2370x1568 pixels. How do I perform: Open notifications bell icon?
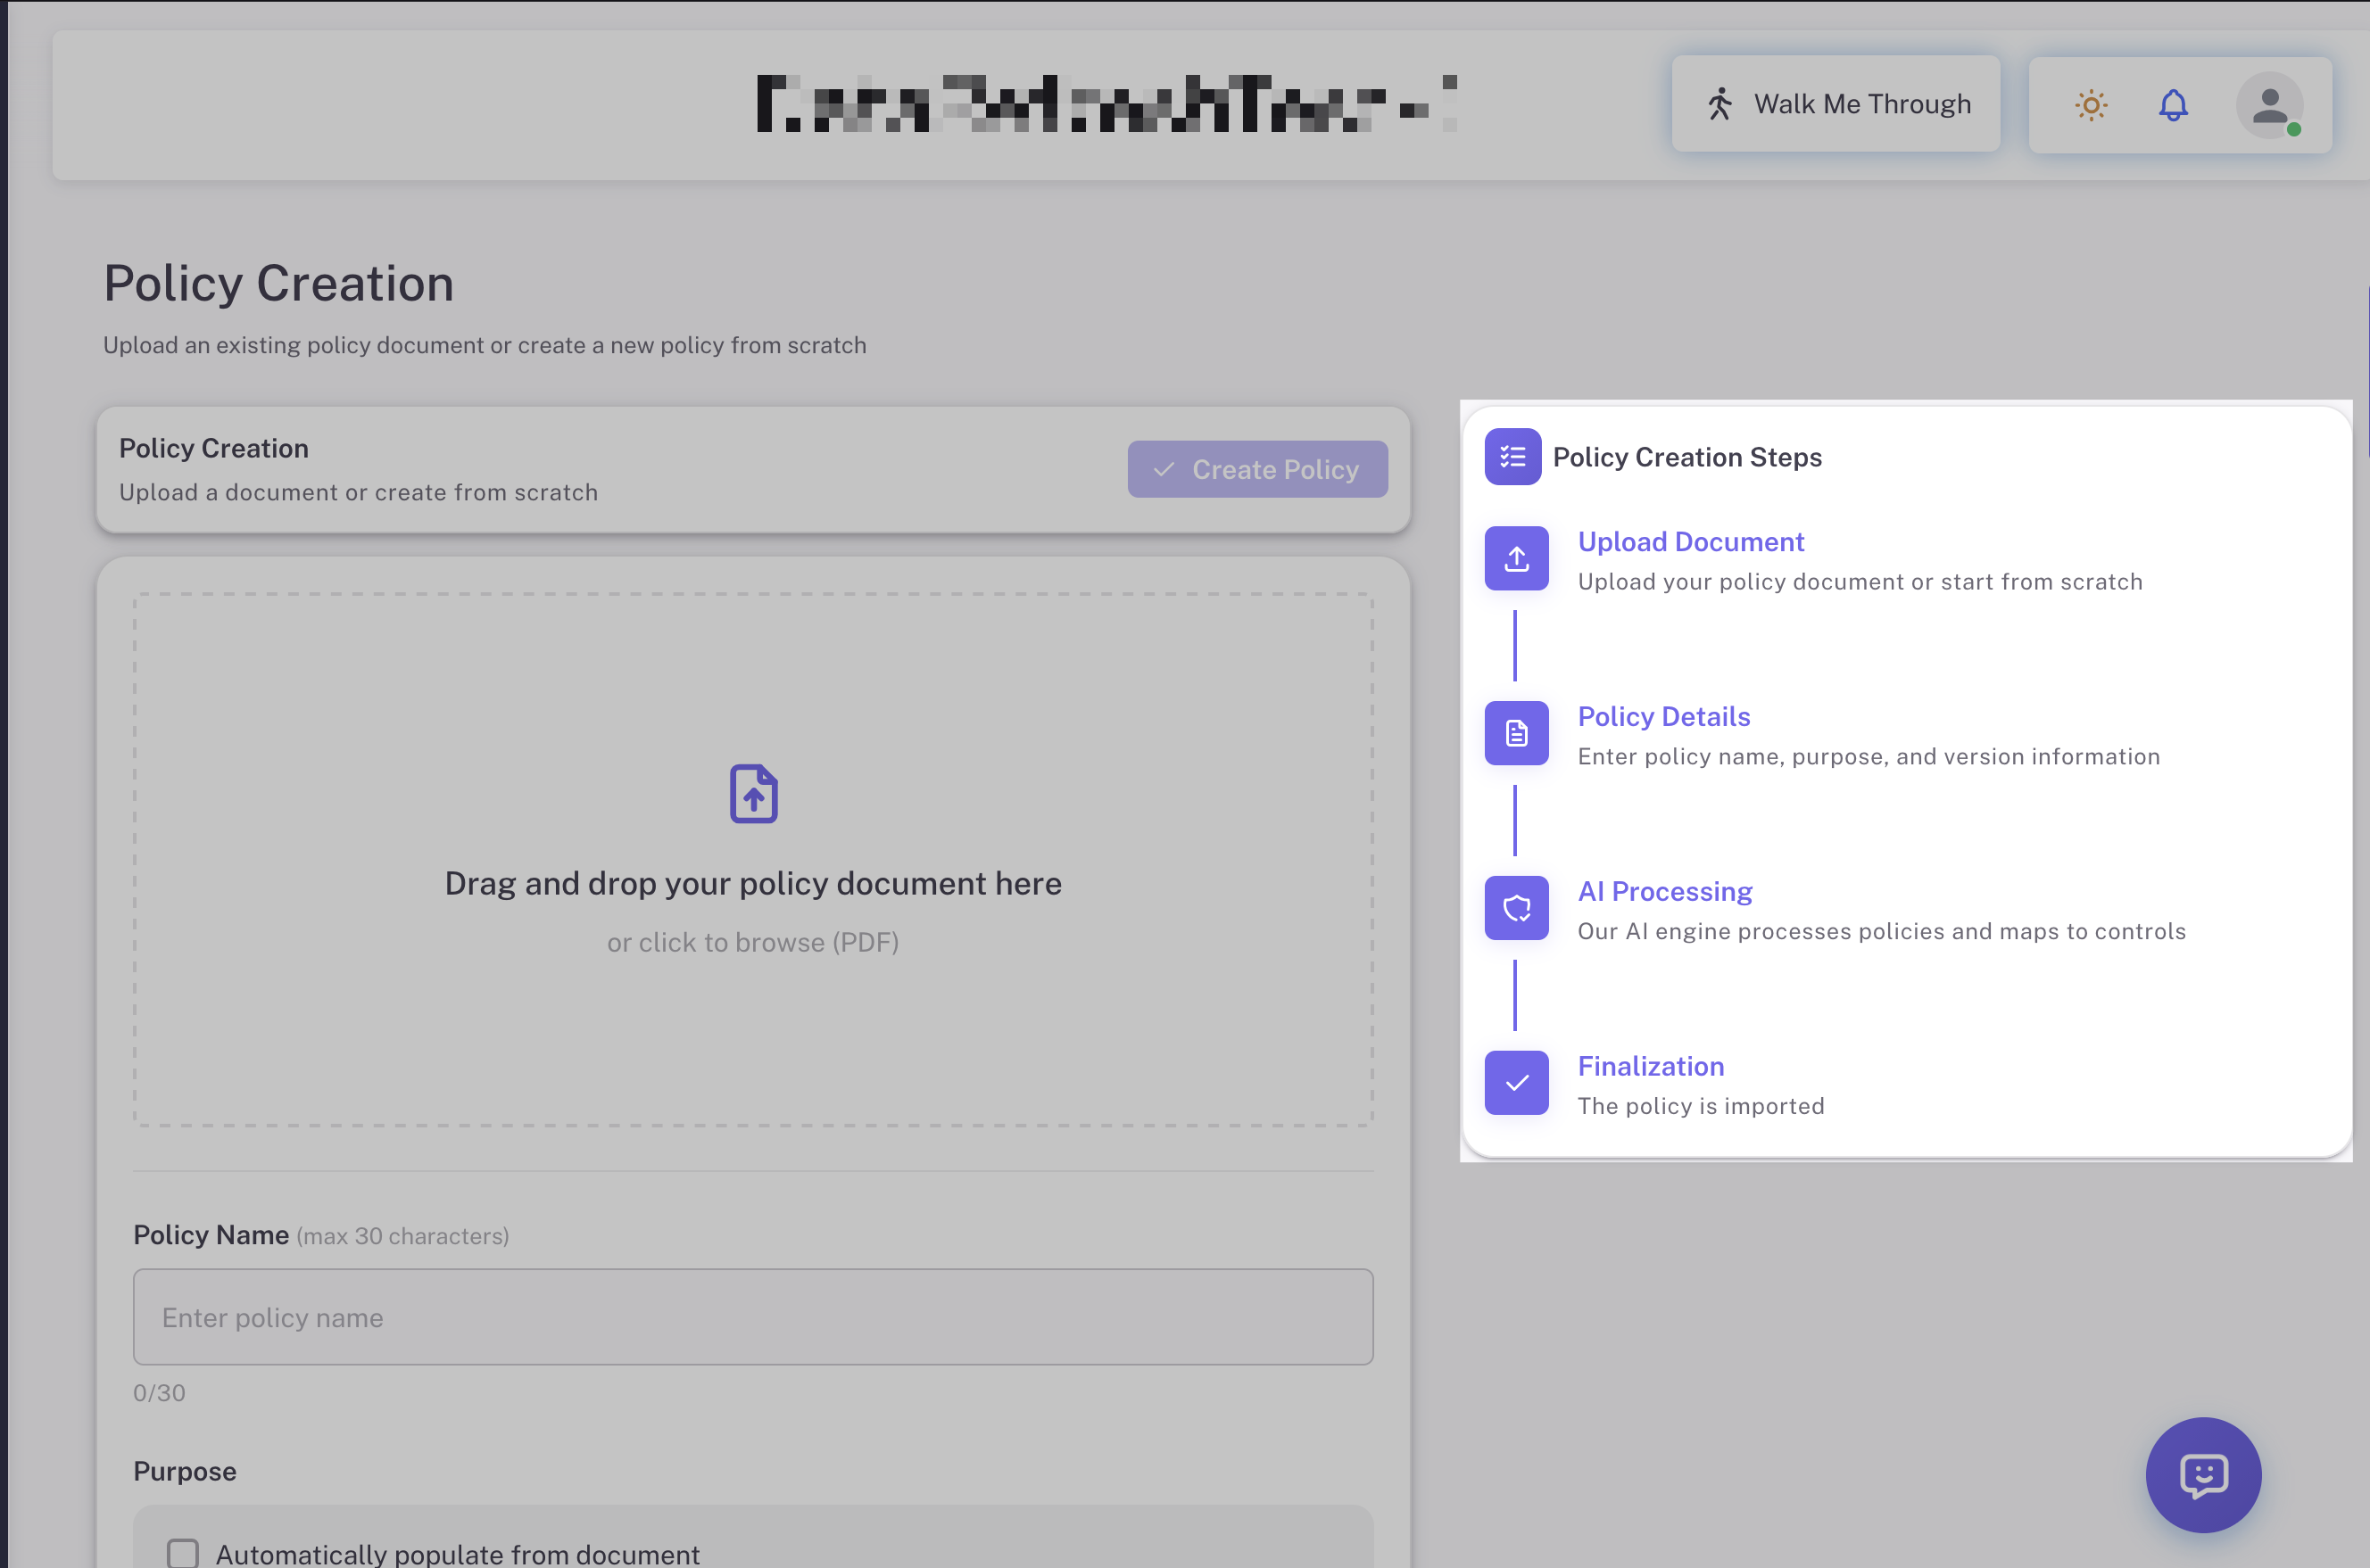coord(2173,105)
